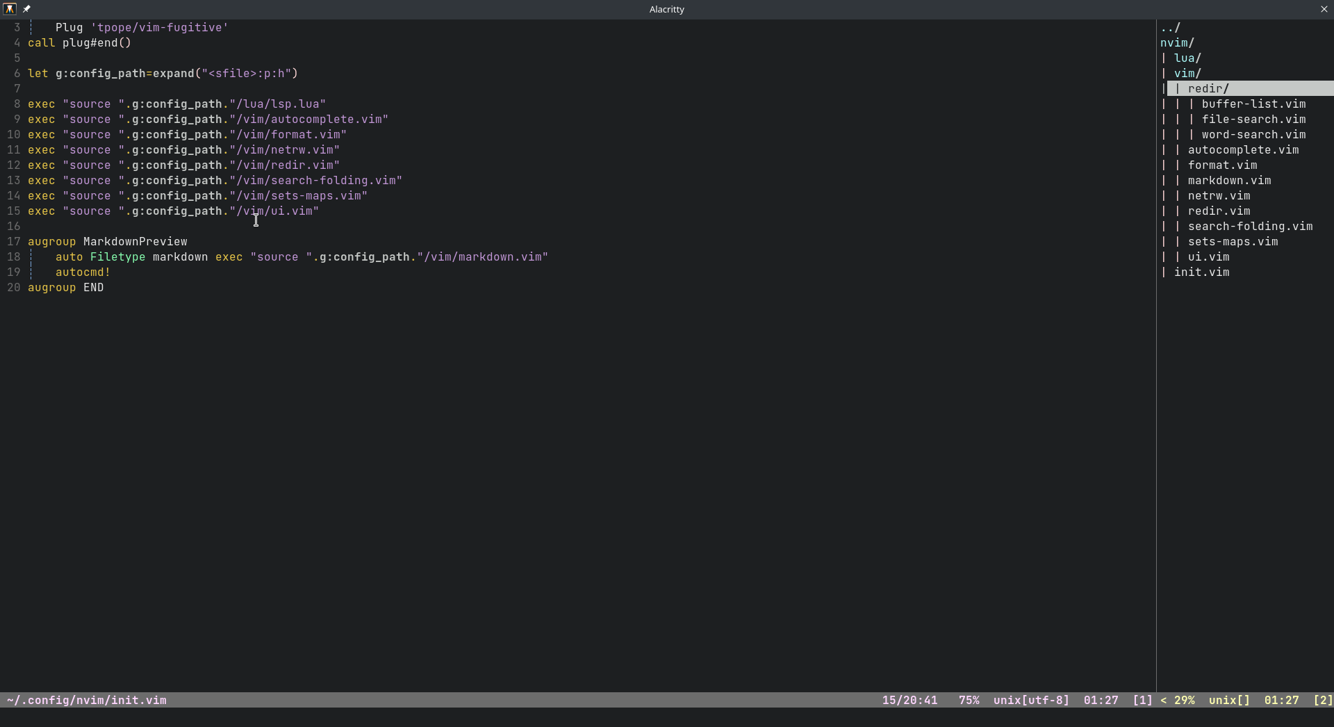1334x727 pixels.
Task: Click the line sourcing /vim/search-folding.vim
Action: click(x=215, y=181)
